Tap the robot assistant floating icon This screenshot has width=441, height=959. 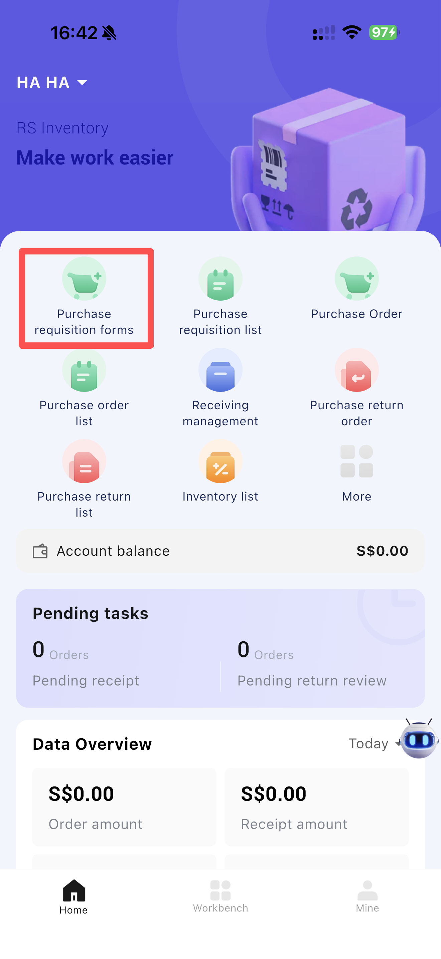(419, 739)
